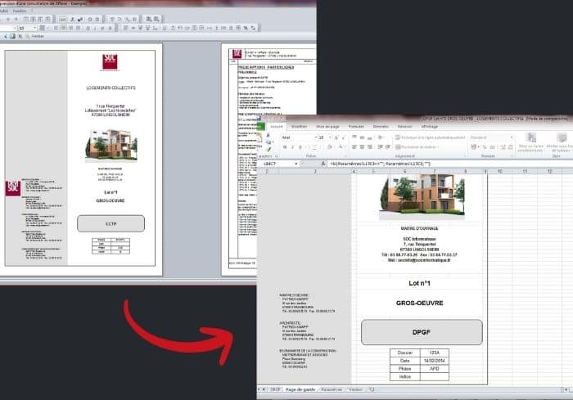573x400 pixels.
Task: Open the font name dropdown showing Arial
Action: [298, 137]
